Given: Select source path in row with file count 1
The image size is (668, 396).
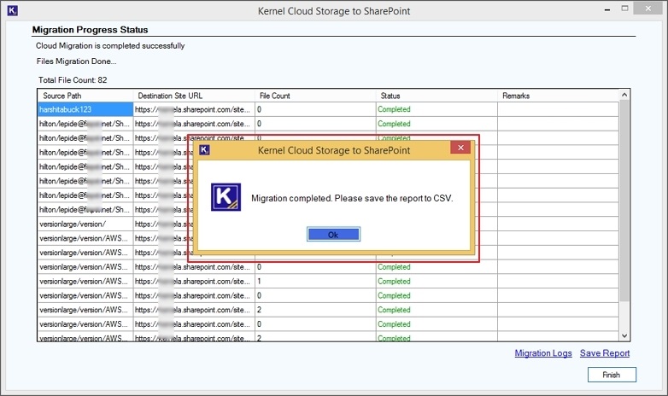Looking at the screenshot, I should point(85,282).
